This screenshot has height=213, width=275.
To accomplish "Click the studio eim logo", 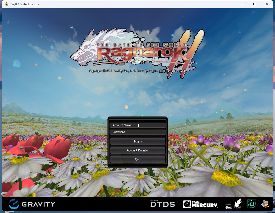I will tap(234, 204).
